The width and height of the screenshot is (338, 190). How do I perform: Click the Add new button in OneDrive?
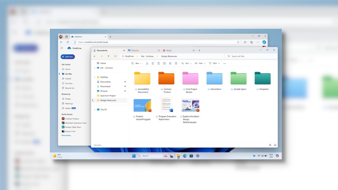67,57
